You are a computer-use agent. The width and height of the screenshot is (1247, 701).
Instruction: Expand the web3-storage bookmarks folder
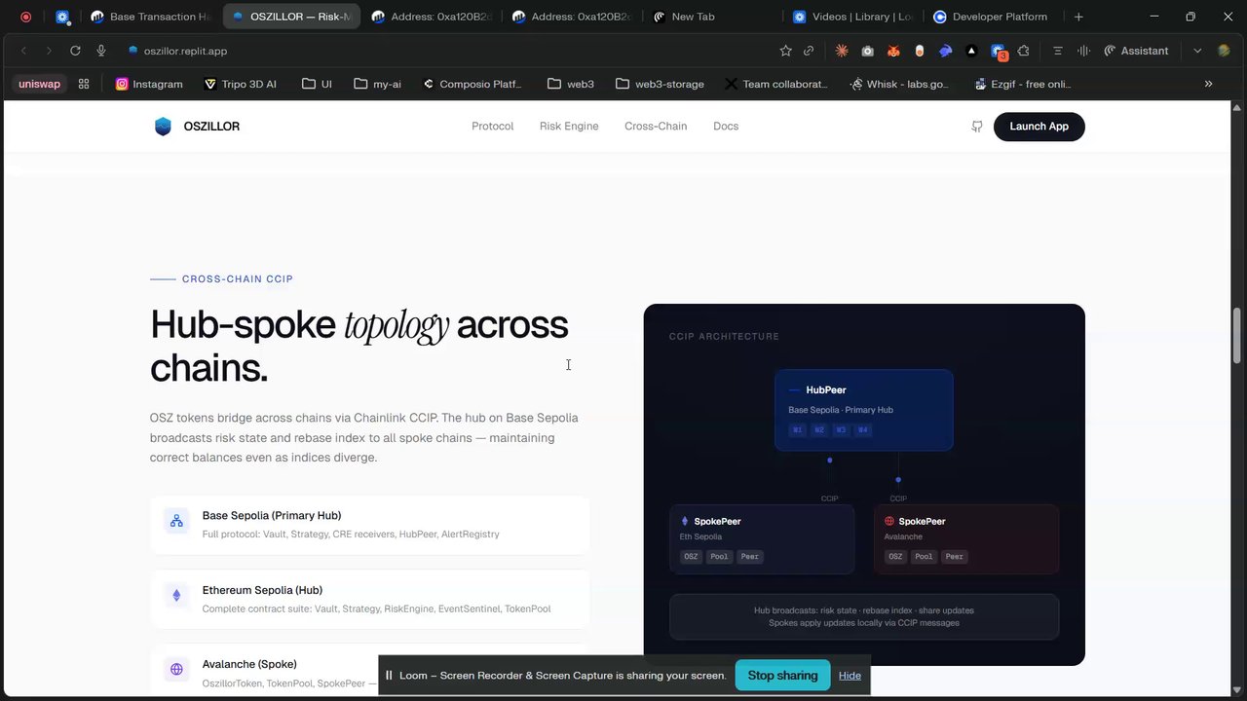[x=660, y=84]
